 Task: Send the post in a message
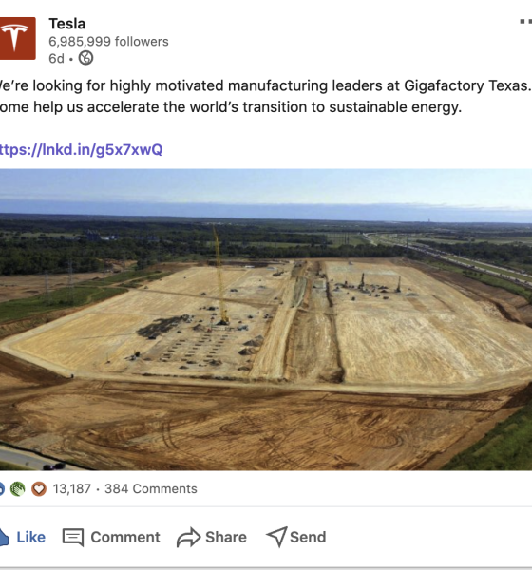296,537
